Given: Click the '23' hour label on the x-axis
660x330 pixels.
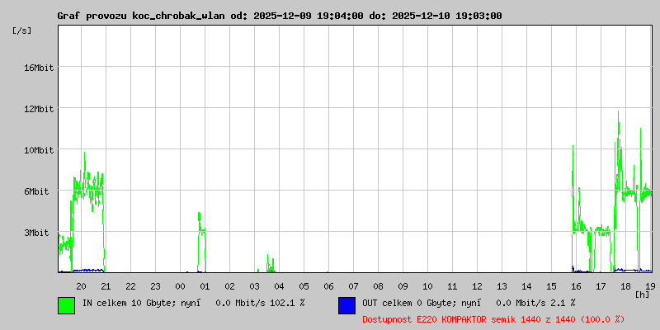Looking at the screenshot, I should (x=156, y=286).
